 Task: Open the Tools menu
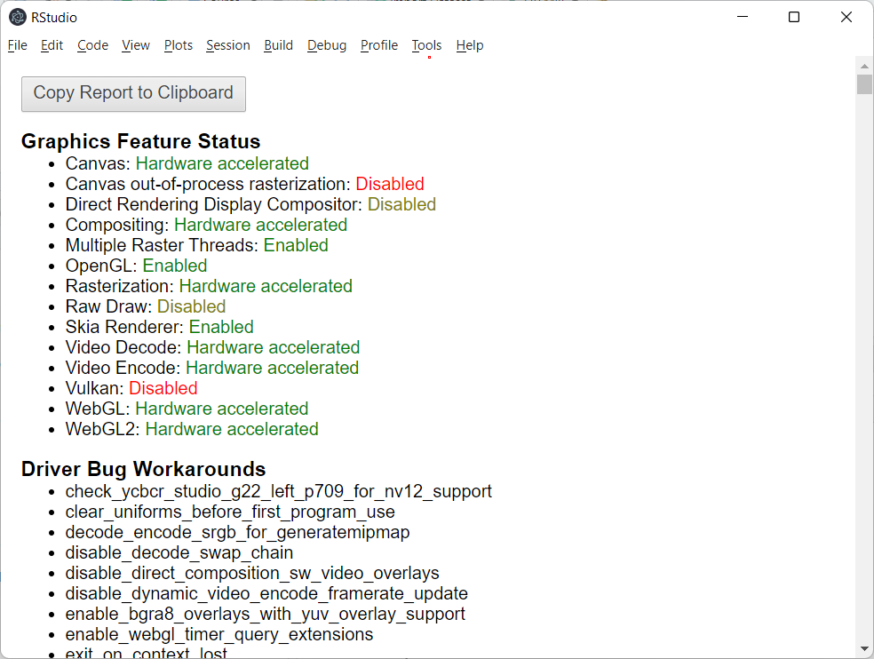coord(426,45)
